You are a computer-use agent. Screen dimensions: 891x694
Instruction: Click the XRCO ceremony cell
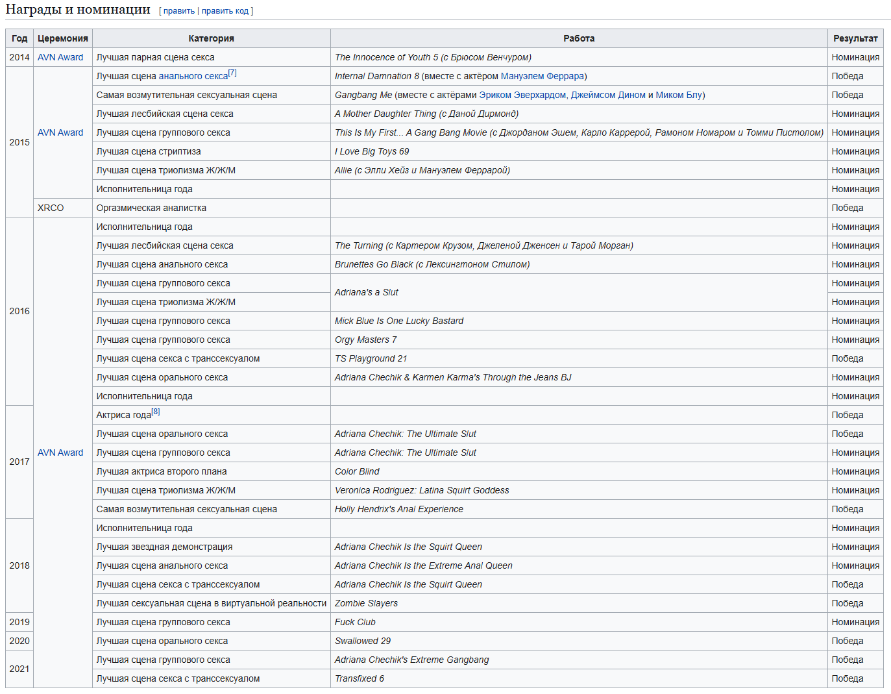(63, 208)
